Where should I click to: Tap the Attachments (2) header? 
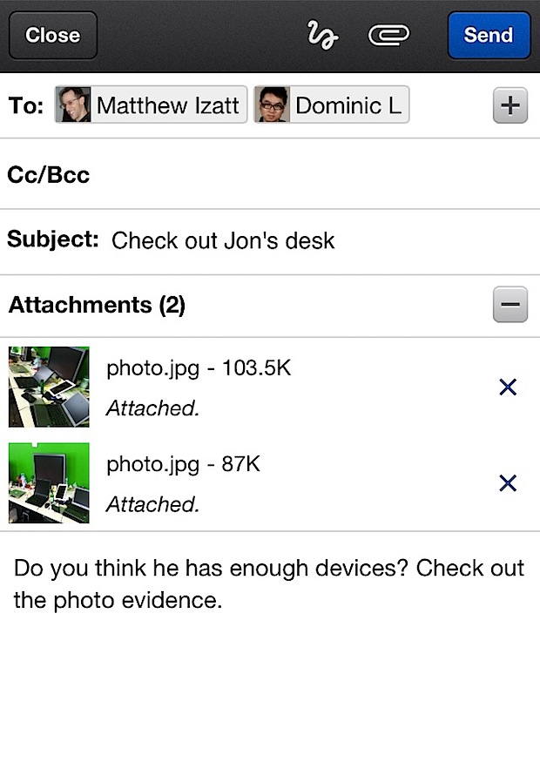tap(97, 306)
